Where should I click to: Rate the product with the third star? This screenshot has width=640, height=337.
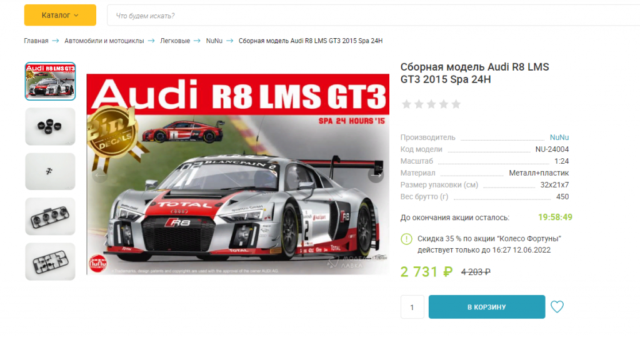(x=431, y=104)
